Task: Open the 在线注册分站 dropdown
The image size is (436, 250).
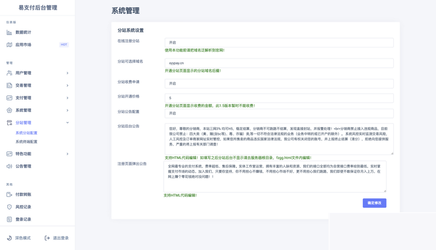Action: 279,43
